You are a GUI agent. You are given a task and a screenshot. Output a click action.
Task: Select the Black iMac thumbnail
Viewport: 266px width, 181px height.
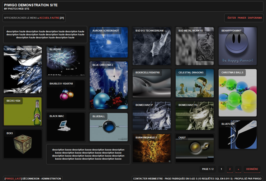(x=66, y=127)
